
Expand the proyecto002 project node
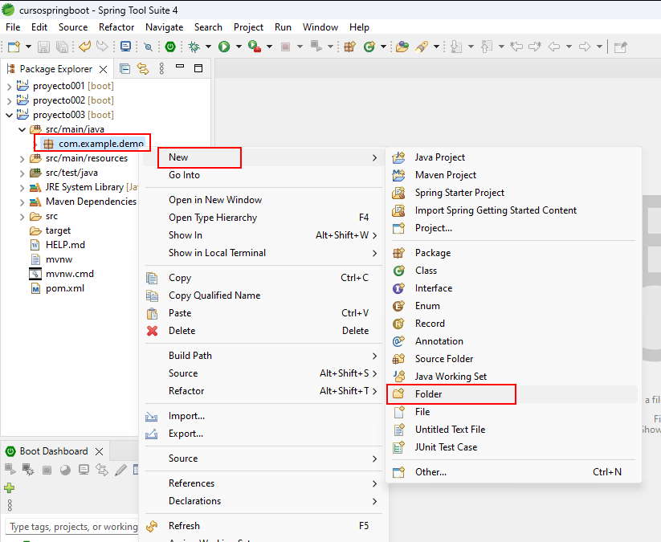10,100
